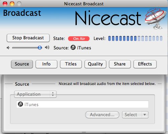
Task: Click the iTunes icon beside Source label
Action: pyautogui.click(x=73, y=47)
